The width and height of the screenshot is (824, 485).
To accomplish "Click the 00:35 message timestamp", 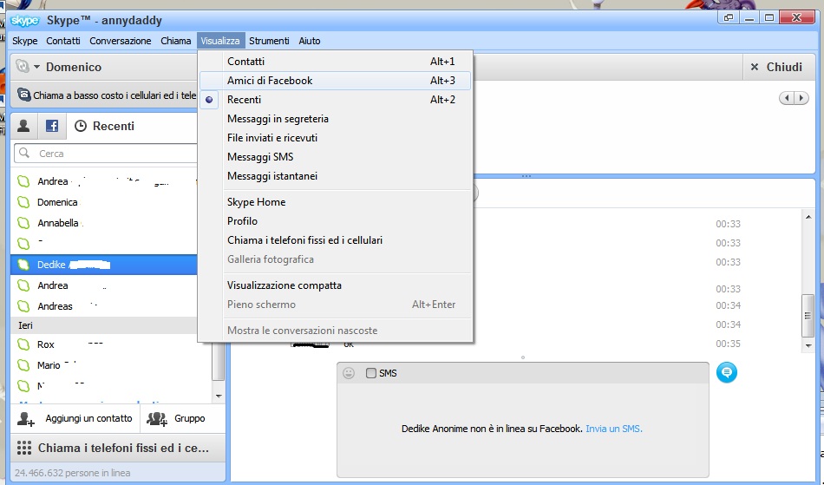I will coord(728,344).
